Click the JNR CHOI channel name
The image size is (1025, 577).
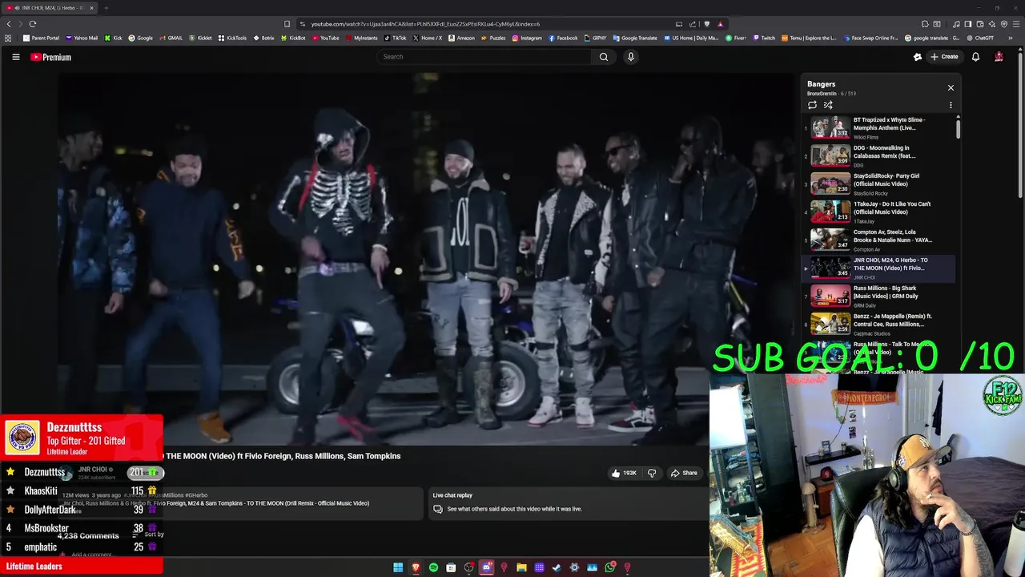coord(93,470)
